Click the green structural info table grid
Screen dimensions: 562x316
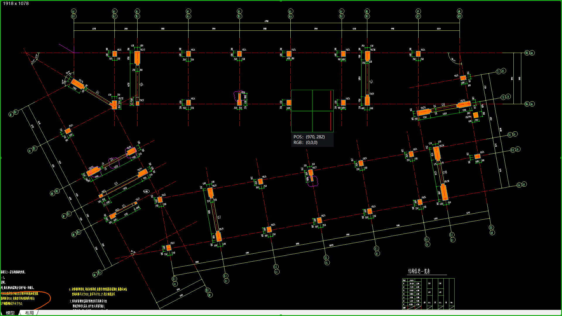[428, 293]
